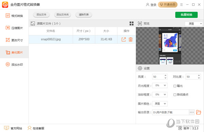This screenshot has width=204, height=132.
Task: Delete snap00023.jpg with the trash icon
Action: (131, 39)
